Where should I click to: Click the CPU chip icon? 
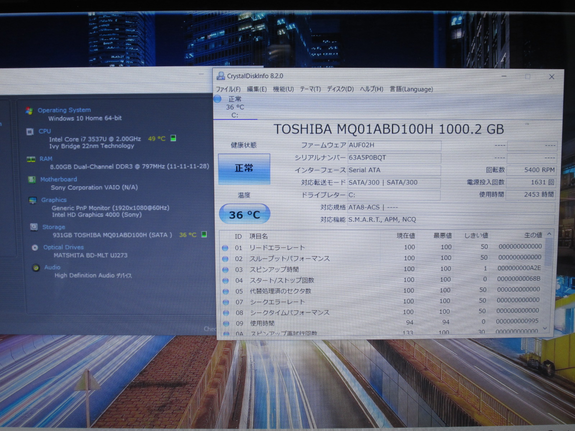[x=30, y=132]
